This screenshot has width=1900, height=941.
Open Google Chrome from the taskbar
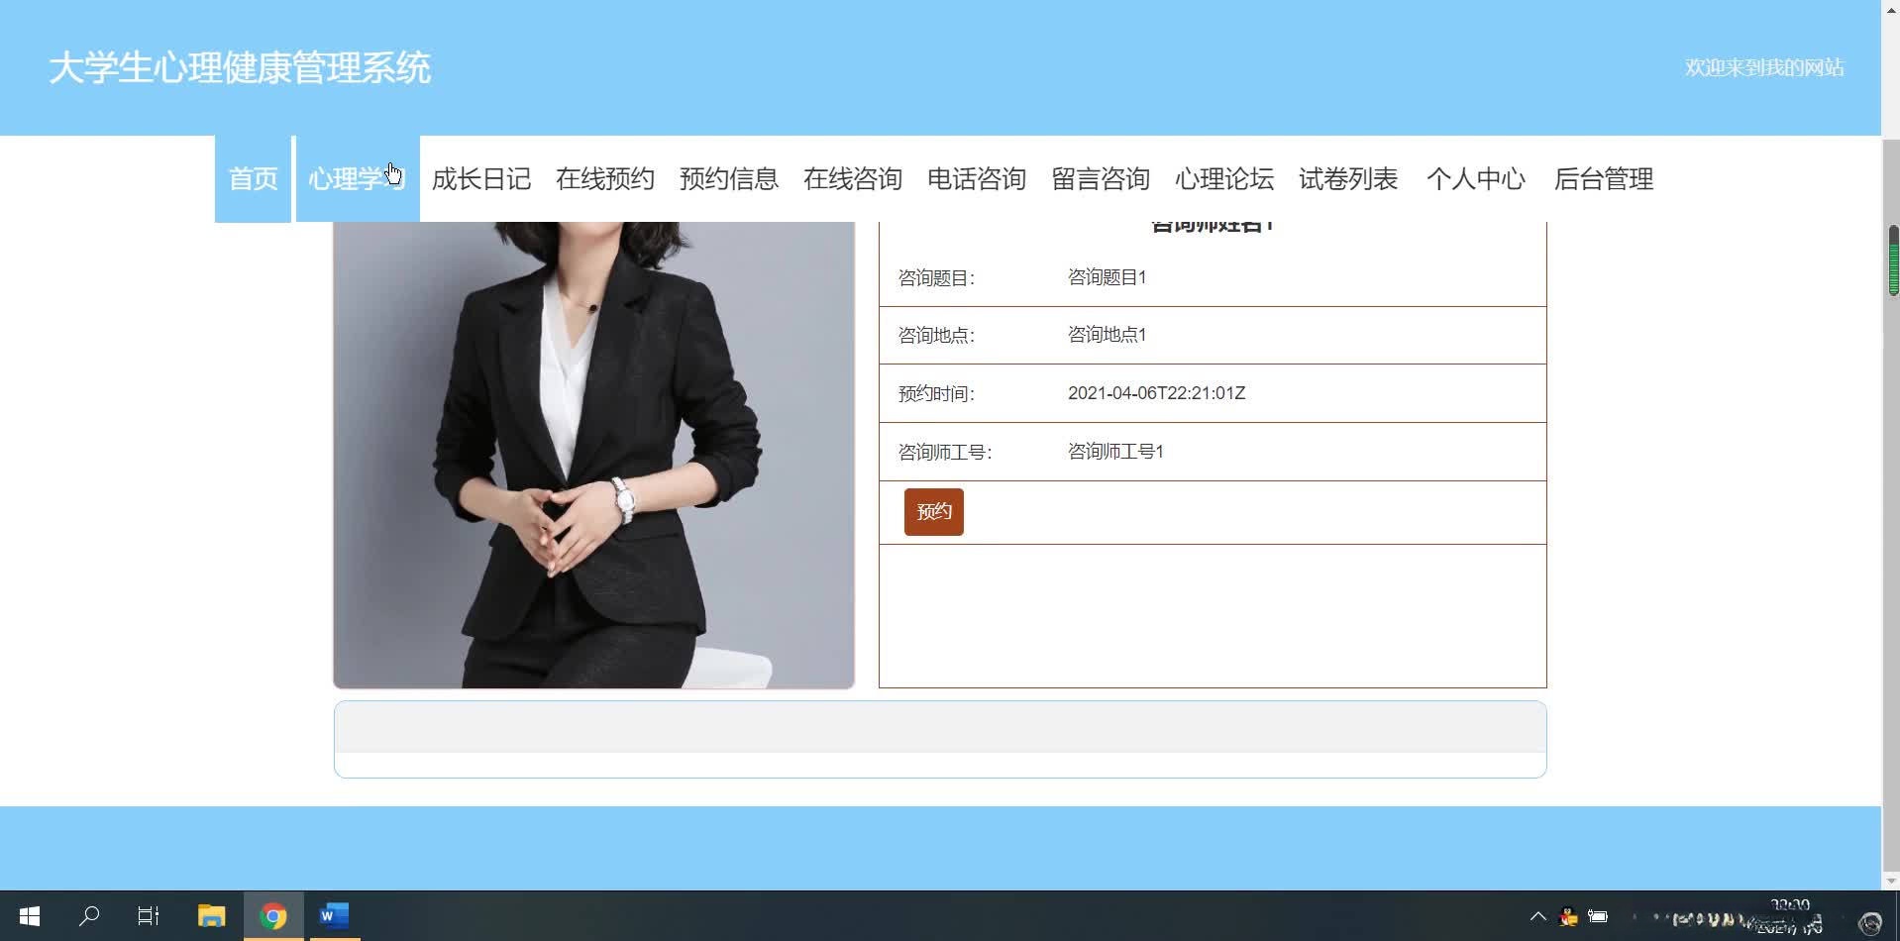coord(273,915)
